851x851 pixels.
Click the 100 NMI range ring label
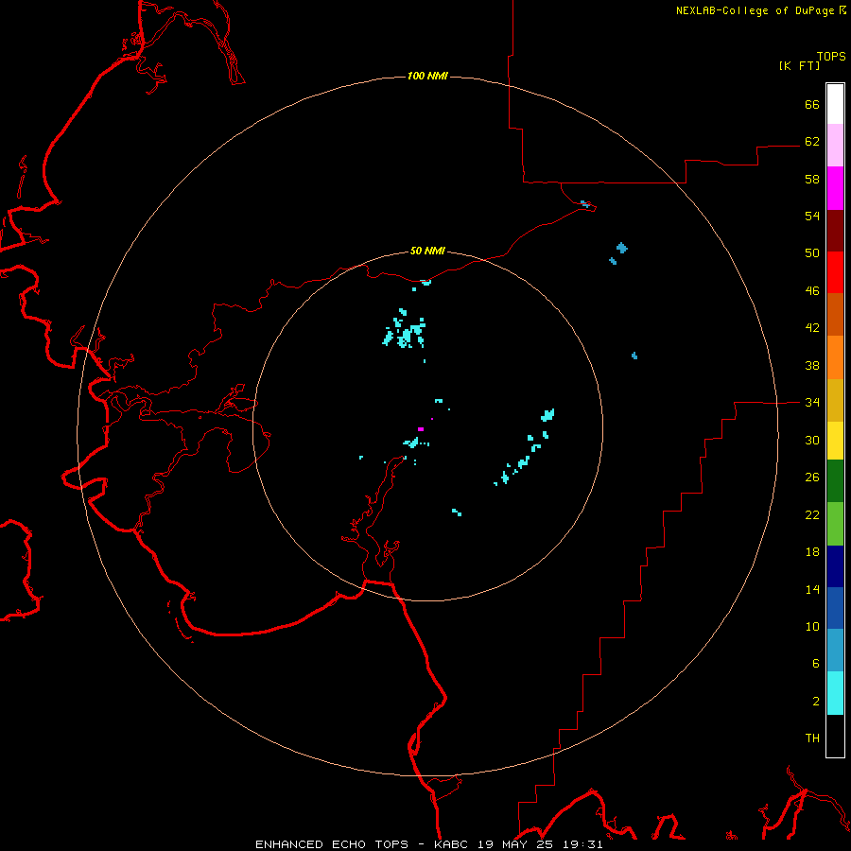coord(427,76)
